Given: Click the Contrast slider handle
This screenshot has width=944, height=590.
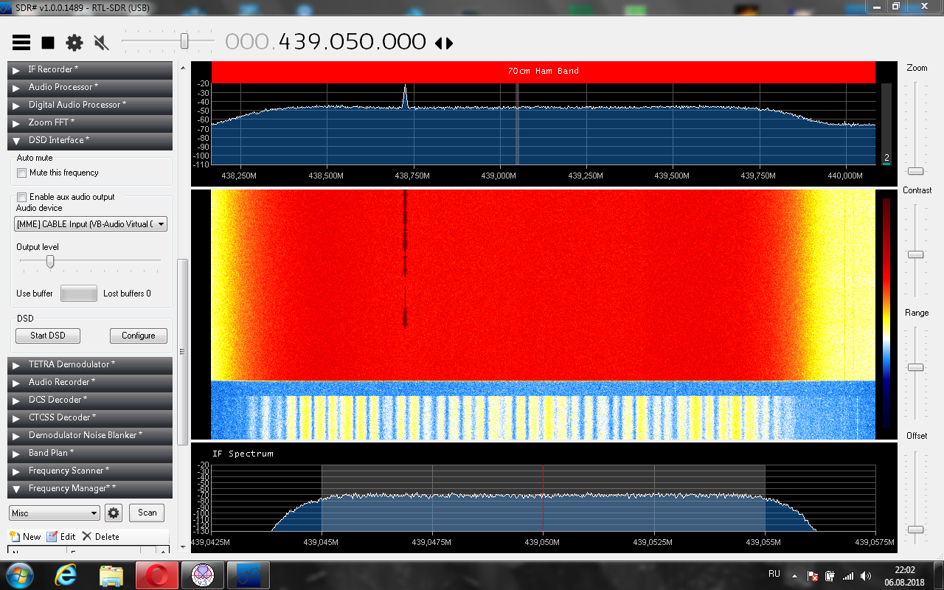Looking at the screenshot, I should [915, 254].
